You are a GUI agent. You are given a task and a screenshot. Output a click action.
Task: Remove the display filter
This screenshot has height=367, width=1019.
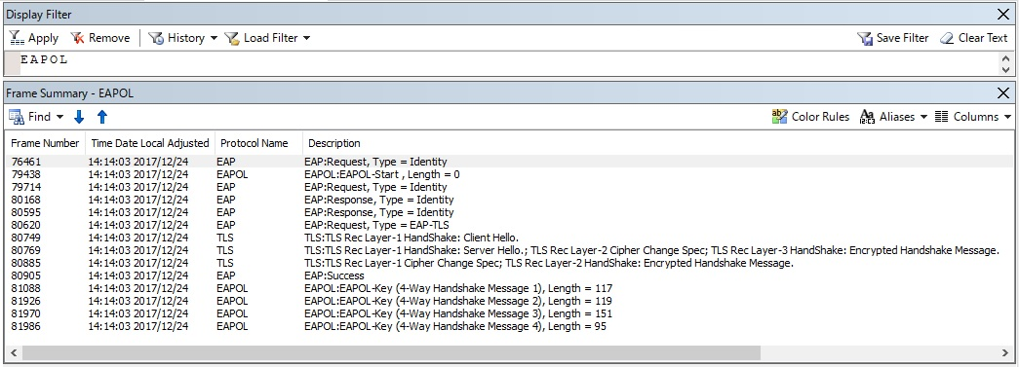(100, 38)
